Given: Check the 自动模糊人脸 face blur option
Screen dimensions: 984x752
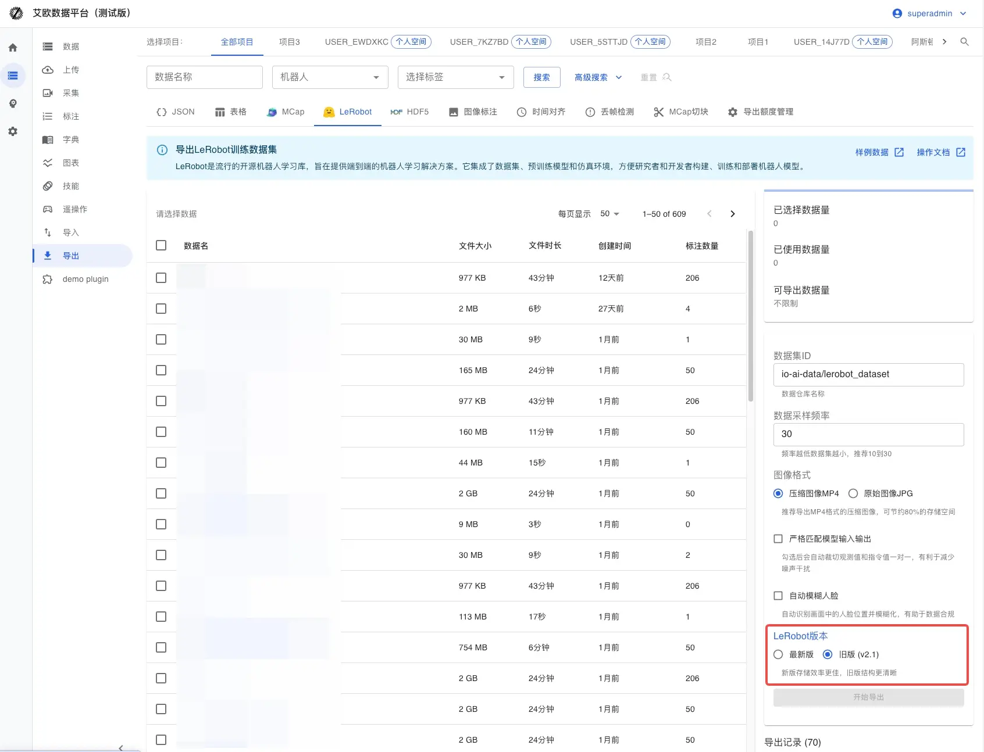Looking at the screenshot, I should 778,595.
